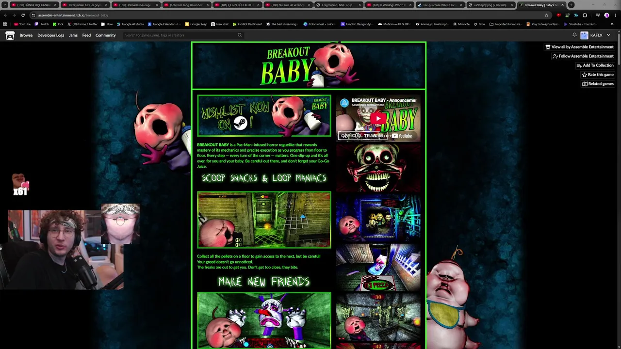Open the SliceTube bookmark
Viewport: 621px width, 349px height.
click(580, 24)
